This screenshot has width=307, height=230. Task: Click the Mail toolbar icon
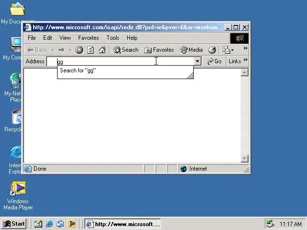pos(226,50)
